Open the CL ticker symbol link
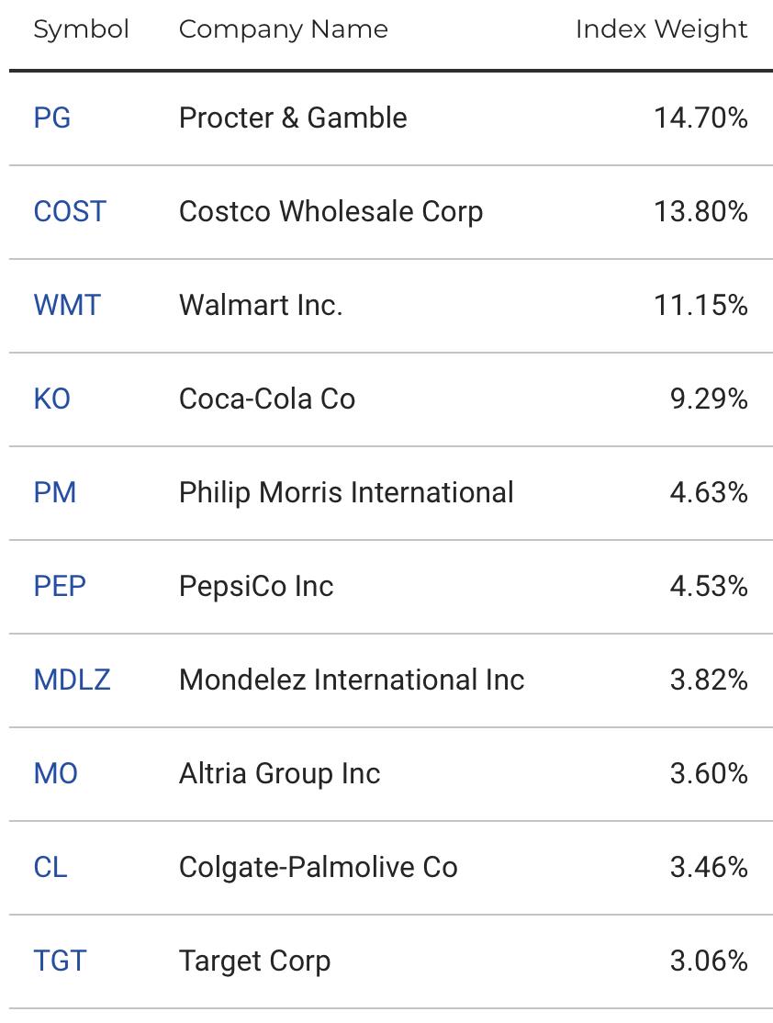Image resolution: width=773 pixels, height=1023 pixels. [50, 867]
